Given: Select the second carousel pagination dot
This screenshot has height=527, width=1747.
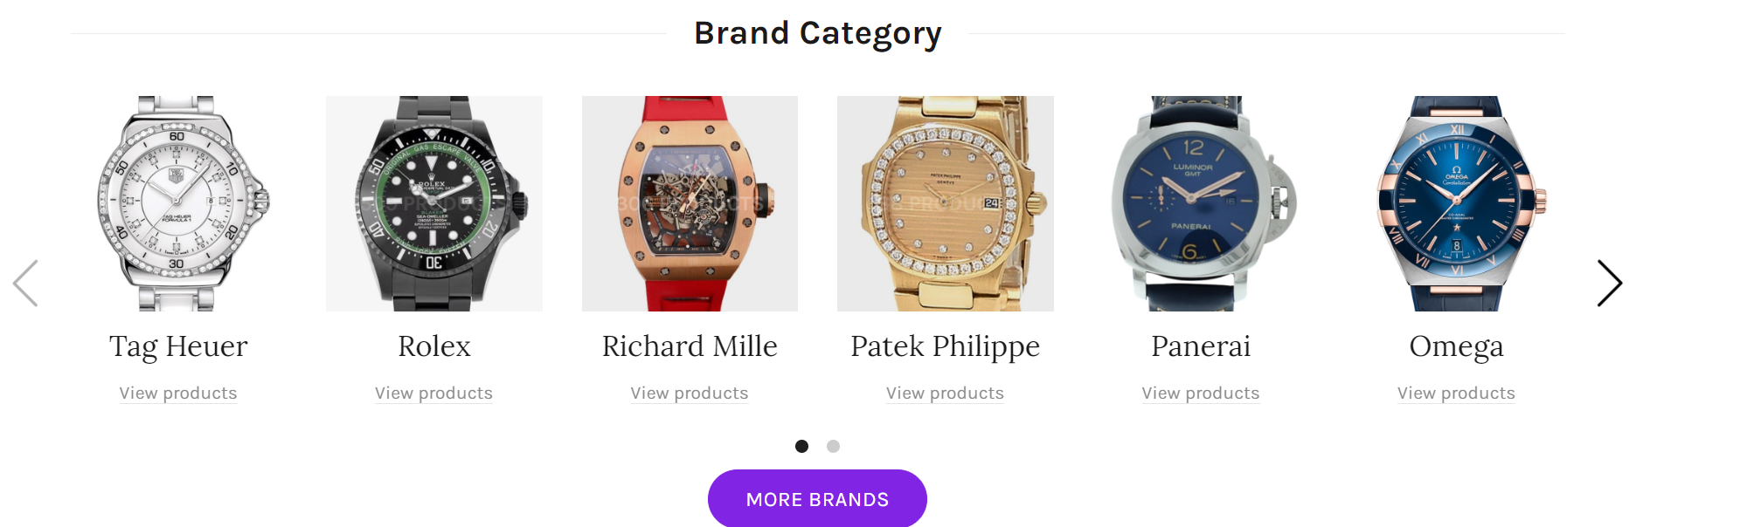Looking at the screenshot, I should click(833, 446).
